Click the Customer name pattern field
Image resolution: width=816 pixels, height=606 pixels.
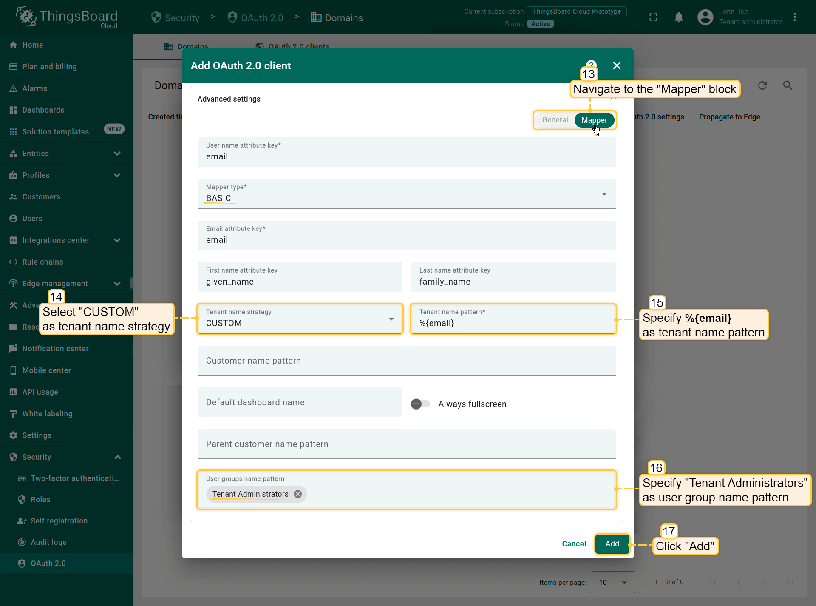point(406,361)
